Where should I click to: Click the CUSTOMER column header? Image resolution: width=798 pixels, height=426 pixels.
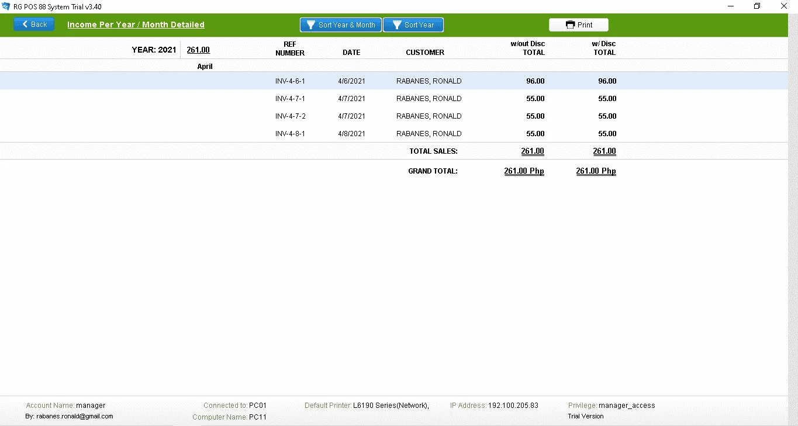[425, 53]
